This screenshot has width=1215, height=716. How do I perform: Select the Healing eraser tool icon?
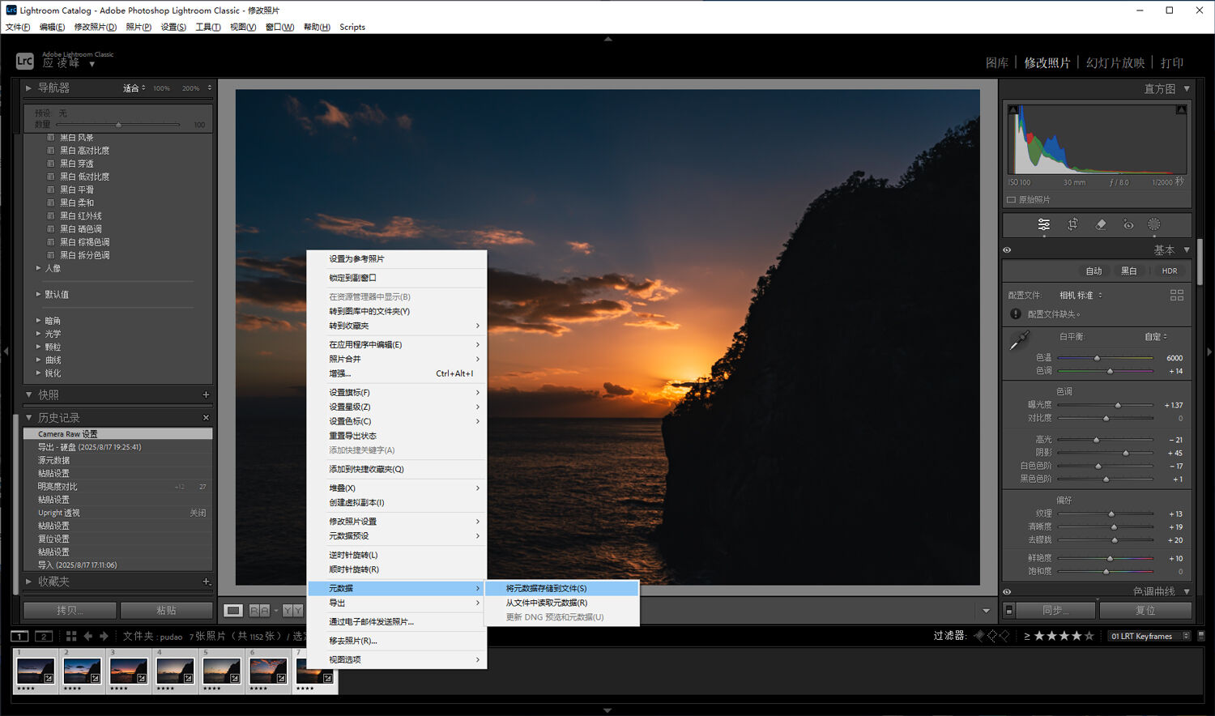[x=1101, y=224]
